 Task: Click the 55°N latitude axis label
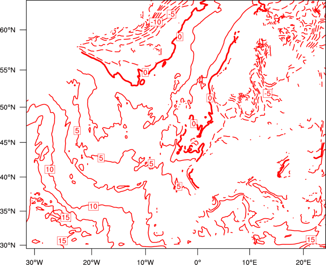coord(8,70)
